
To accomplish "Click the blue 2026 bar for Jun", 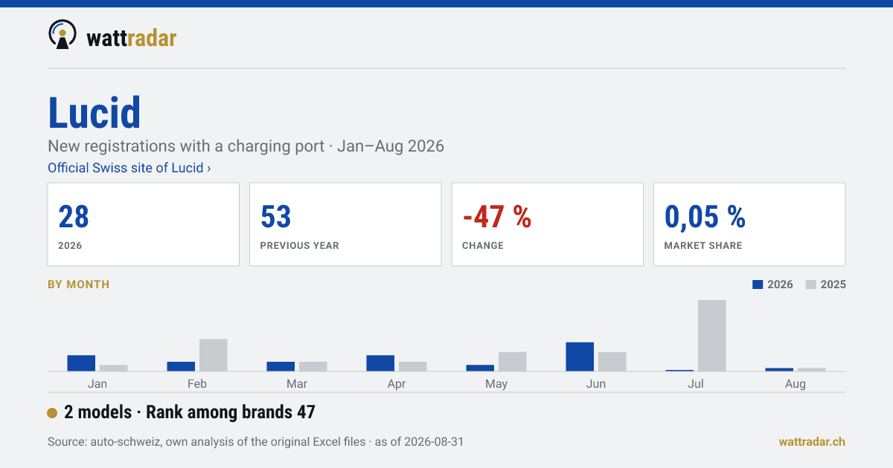I will pos(580,357).
